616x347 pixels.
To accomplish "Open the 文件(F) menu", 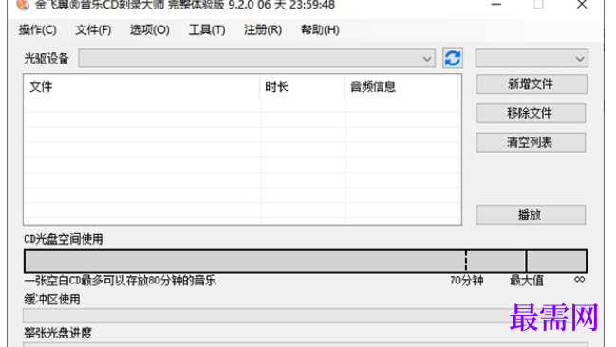I will point(93,29).
